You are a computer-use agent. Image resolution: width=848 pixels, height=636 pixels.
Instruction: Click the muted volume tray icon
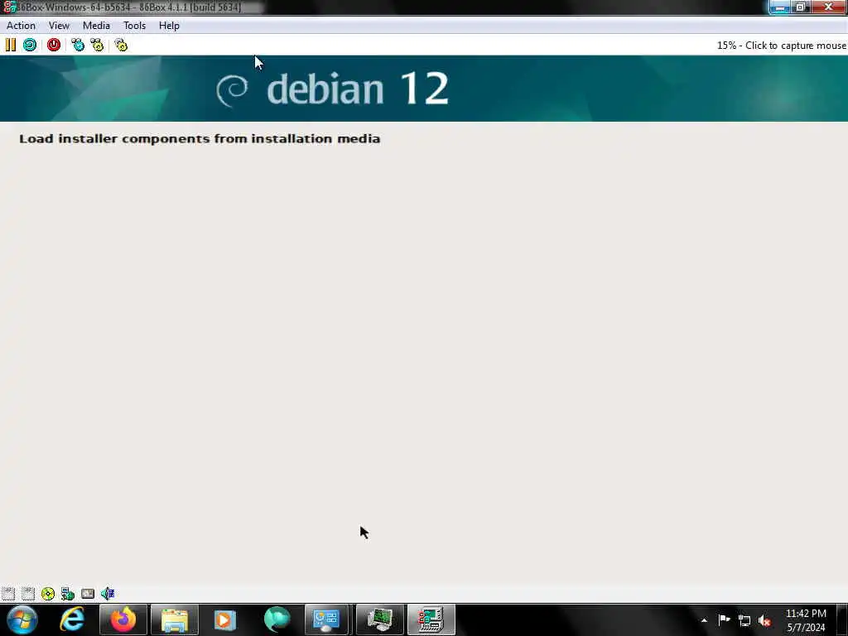(x=764, y=620)
